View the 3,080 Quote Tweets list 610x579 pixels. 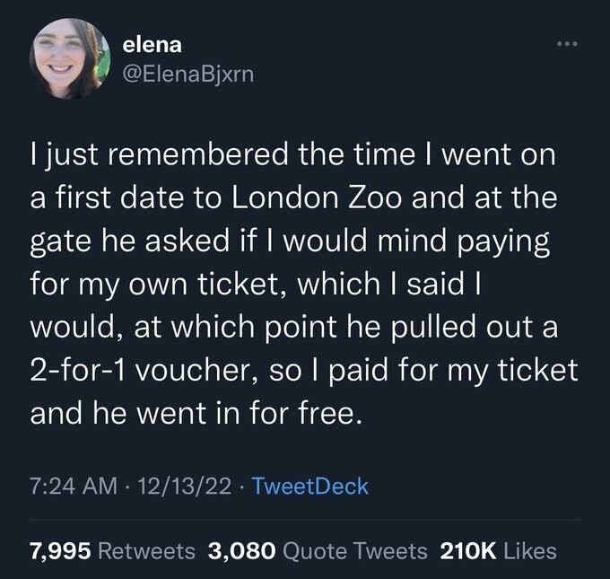pos(318,551)
